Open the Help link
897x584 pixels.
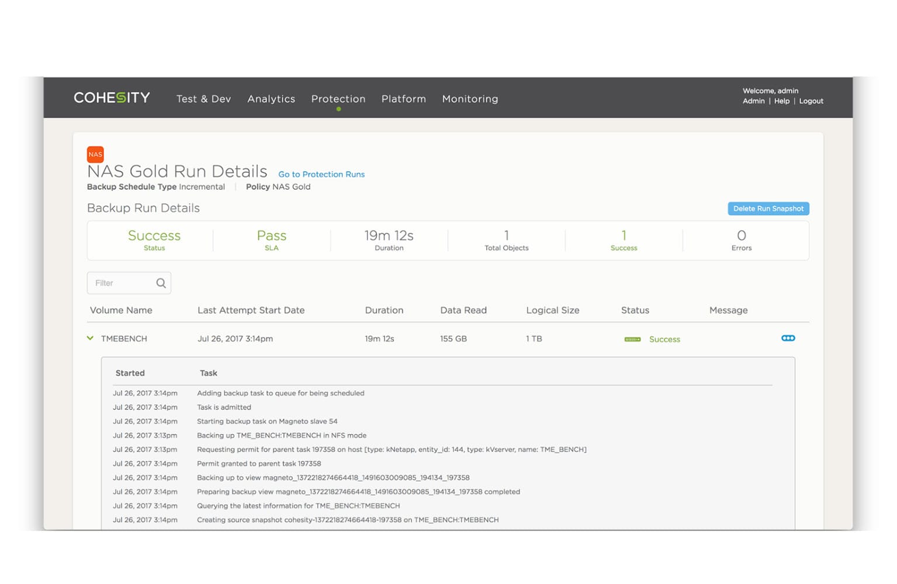(781, 101)
